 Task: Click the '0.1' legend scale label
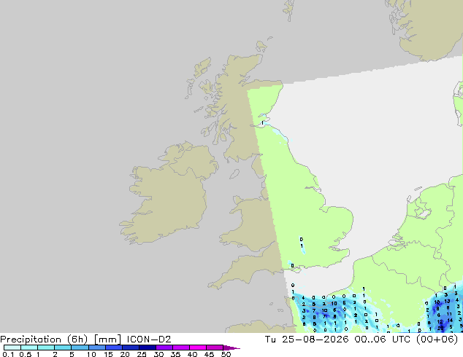pos(8,354)
